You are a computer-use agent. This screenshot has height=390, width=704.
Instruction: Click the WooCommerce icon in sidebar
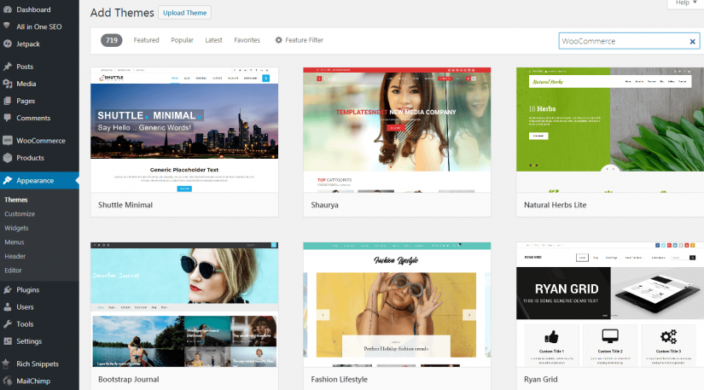[8, 141]
